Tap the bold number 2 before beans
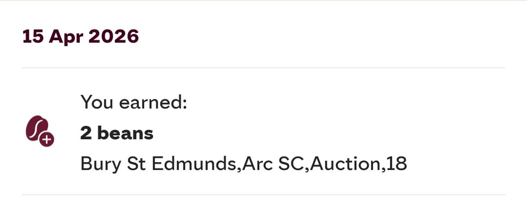527x221 pixels. (85, 133)
